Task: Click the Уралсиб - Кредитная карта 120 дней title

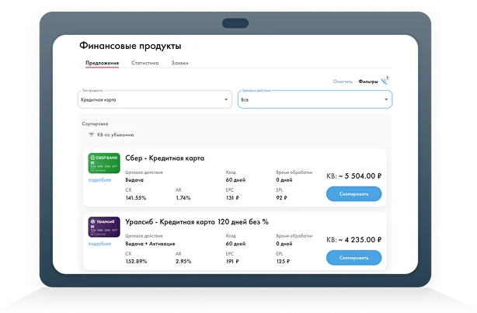Action: click(x=197, y=222)
